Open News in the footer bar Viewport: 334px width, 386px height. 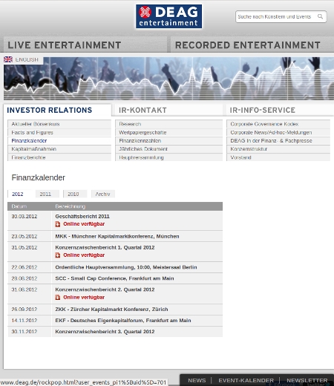[x=197, y=380]
